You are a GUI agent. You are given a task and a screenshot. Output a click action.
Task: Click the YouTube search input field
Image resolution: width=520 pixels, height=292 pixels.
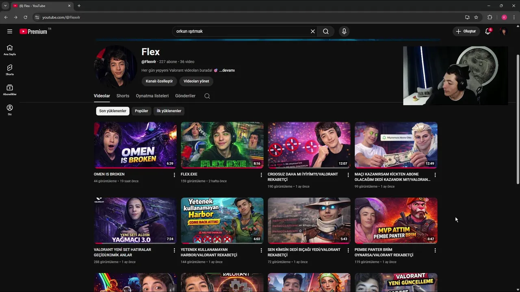pyautogui.click(x=242, y=31)
